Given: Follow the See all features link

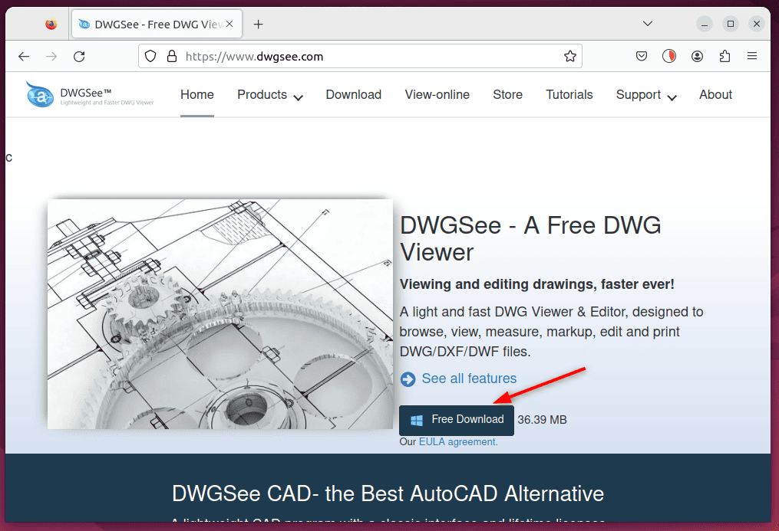Looking at the screenshot, I should click(469, 379).
